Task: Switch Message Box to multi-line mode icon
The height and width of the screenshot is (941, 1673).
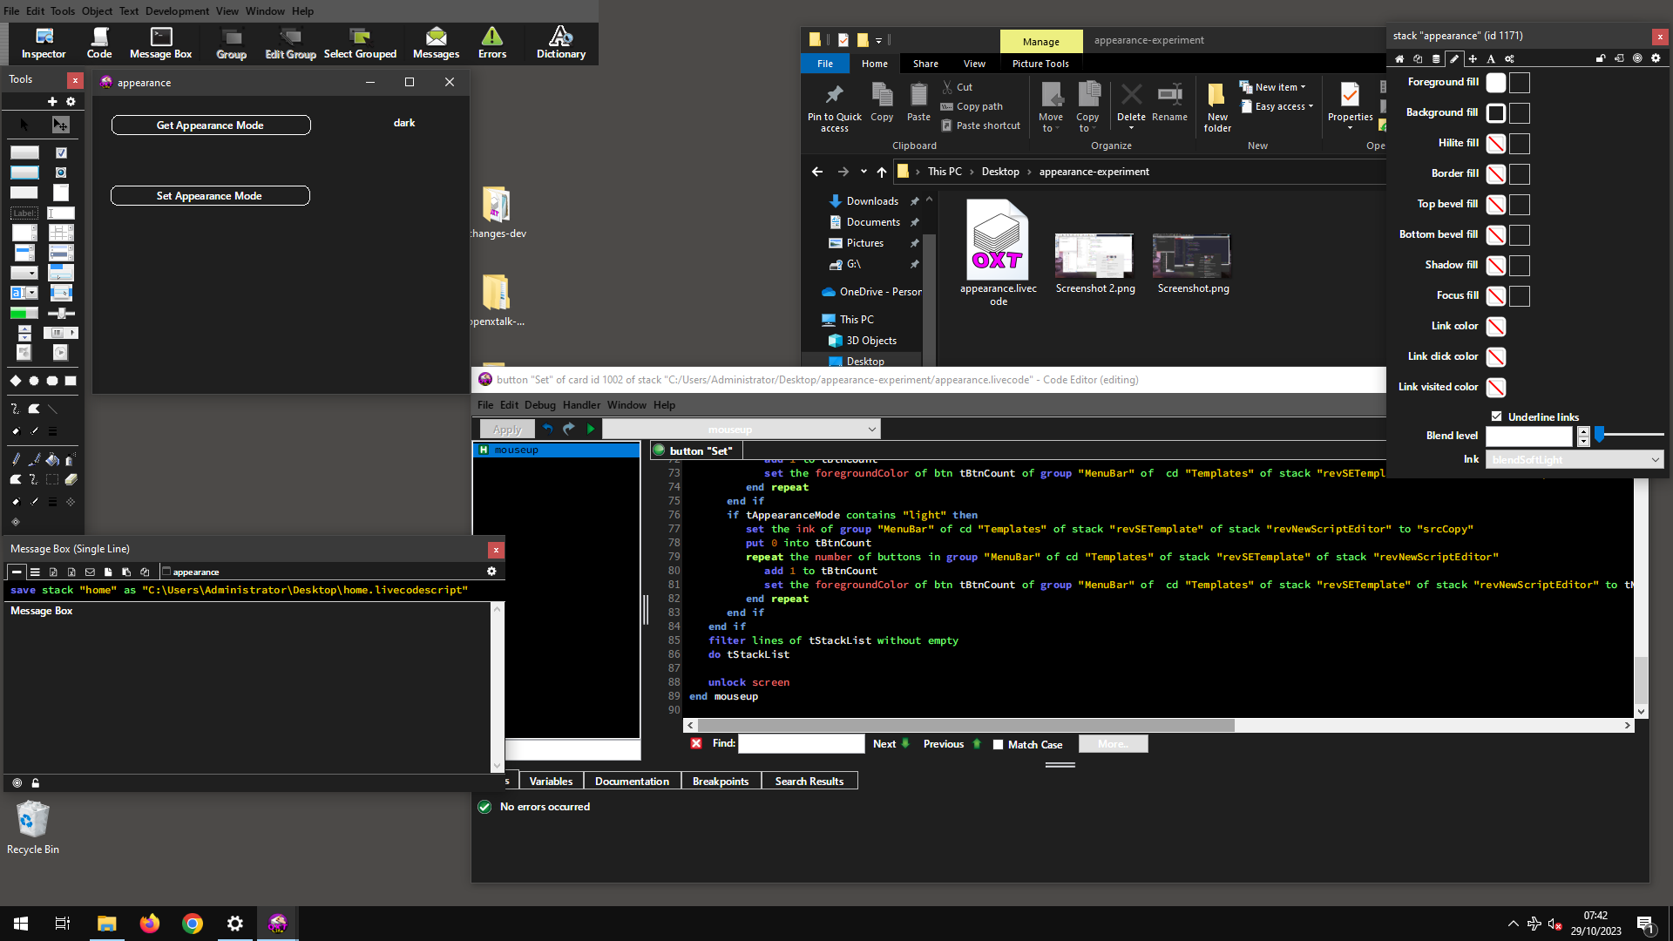Action: tap(35, 572)
